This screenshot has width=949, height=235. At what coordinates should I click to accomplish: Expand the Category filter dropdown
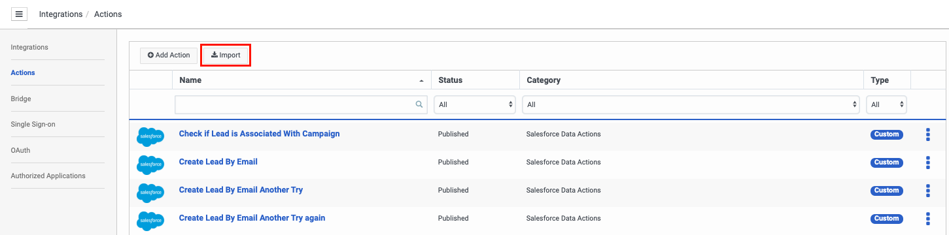[x=691, y=104]
